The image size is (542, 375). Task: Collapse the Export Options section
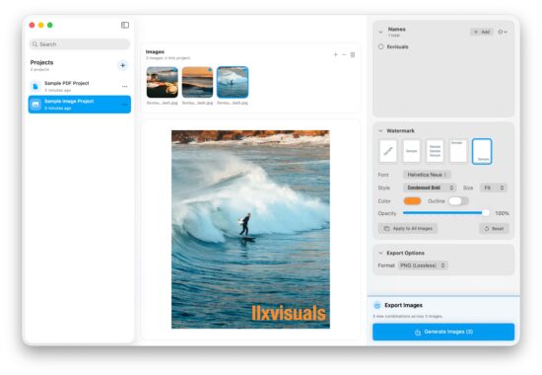380,253
